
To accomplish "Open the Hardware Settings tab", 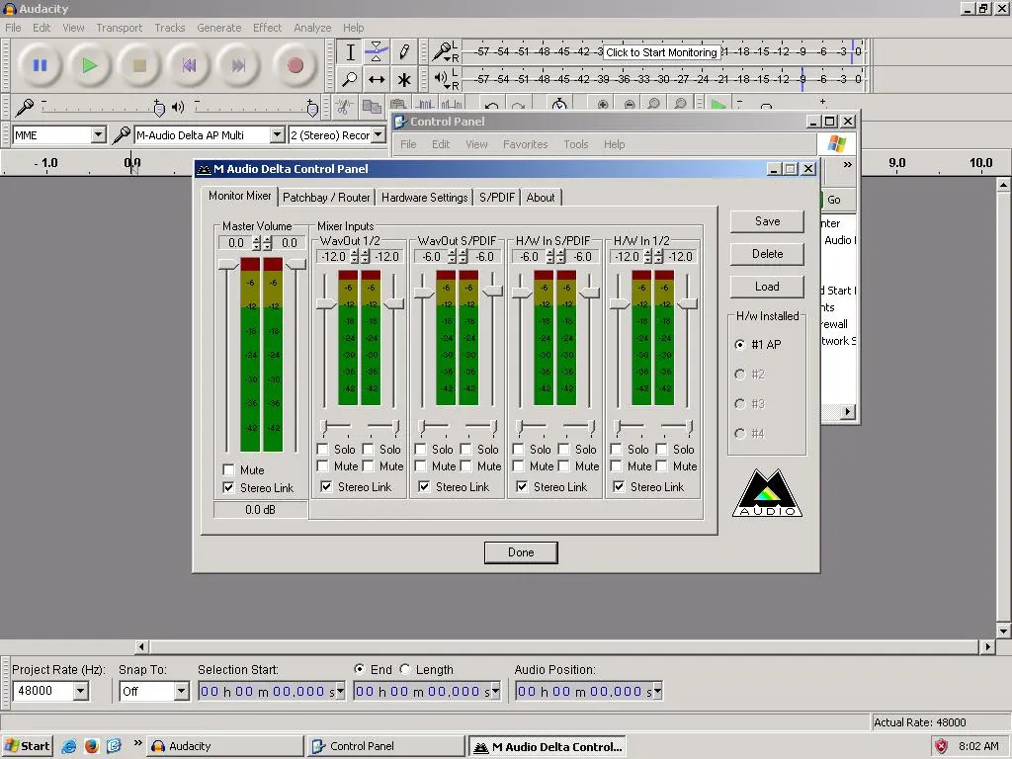I will click(x=424, y=198).
